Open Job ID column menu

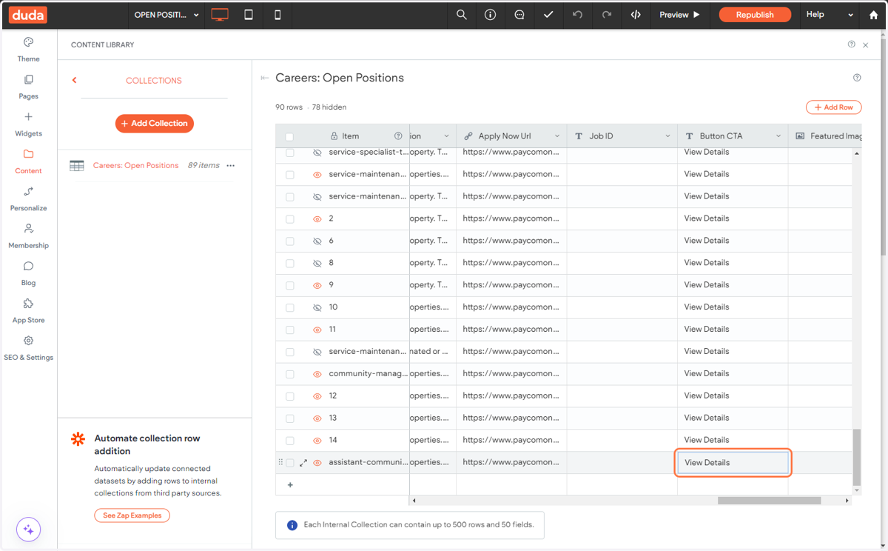(667, 136)
